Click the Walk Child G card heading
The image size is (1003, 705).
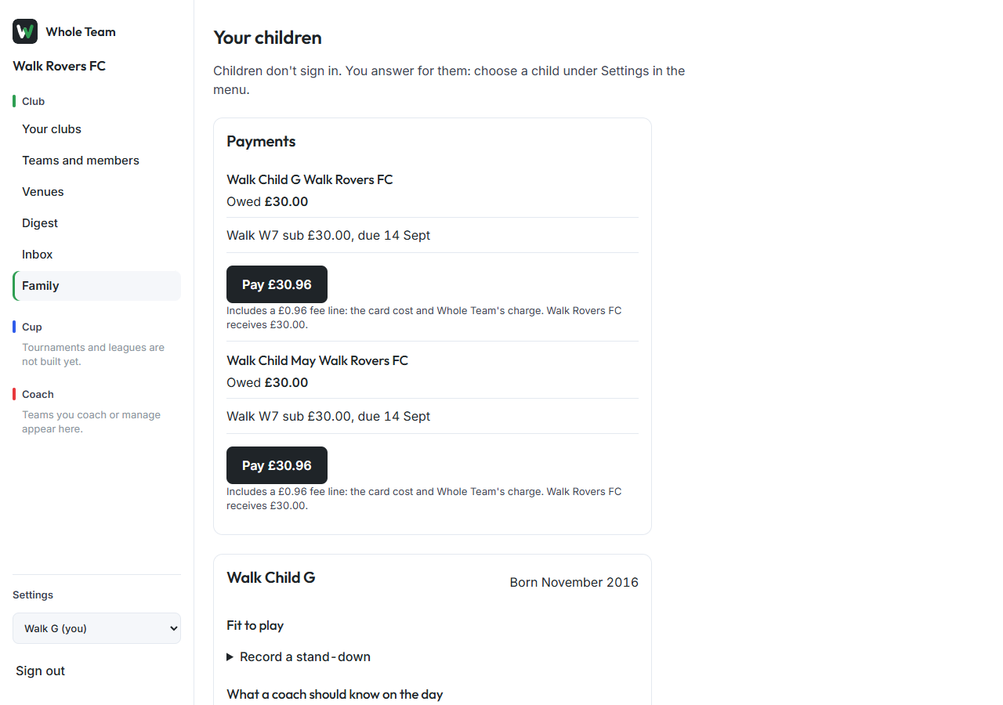pos(271,577)
